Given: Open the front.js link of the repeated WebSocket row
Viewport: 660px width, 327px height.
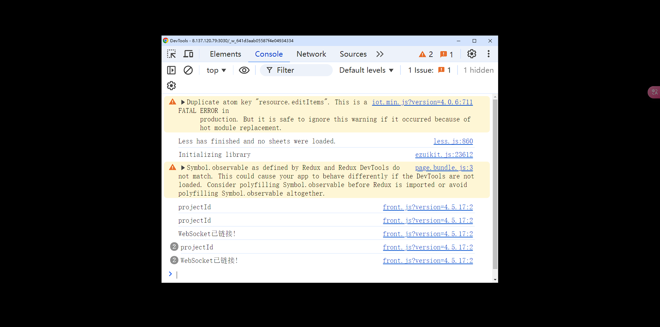Looking at the screenshot, I should (x=428, y=261).
